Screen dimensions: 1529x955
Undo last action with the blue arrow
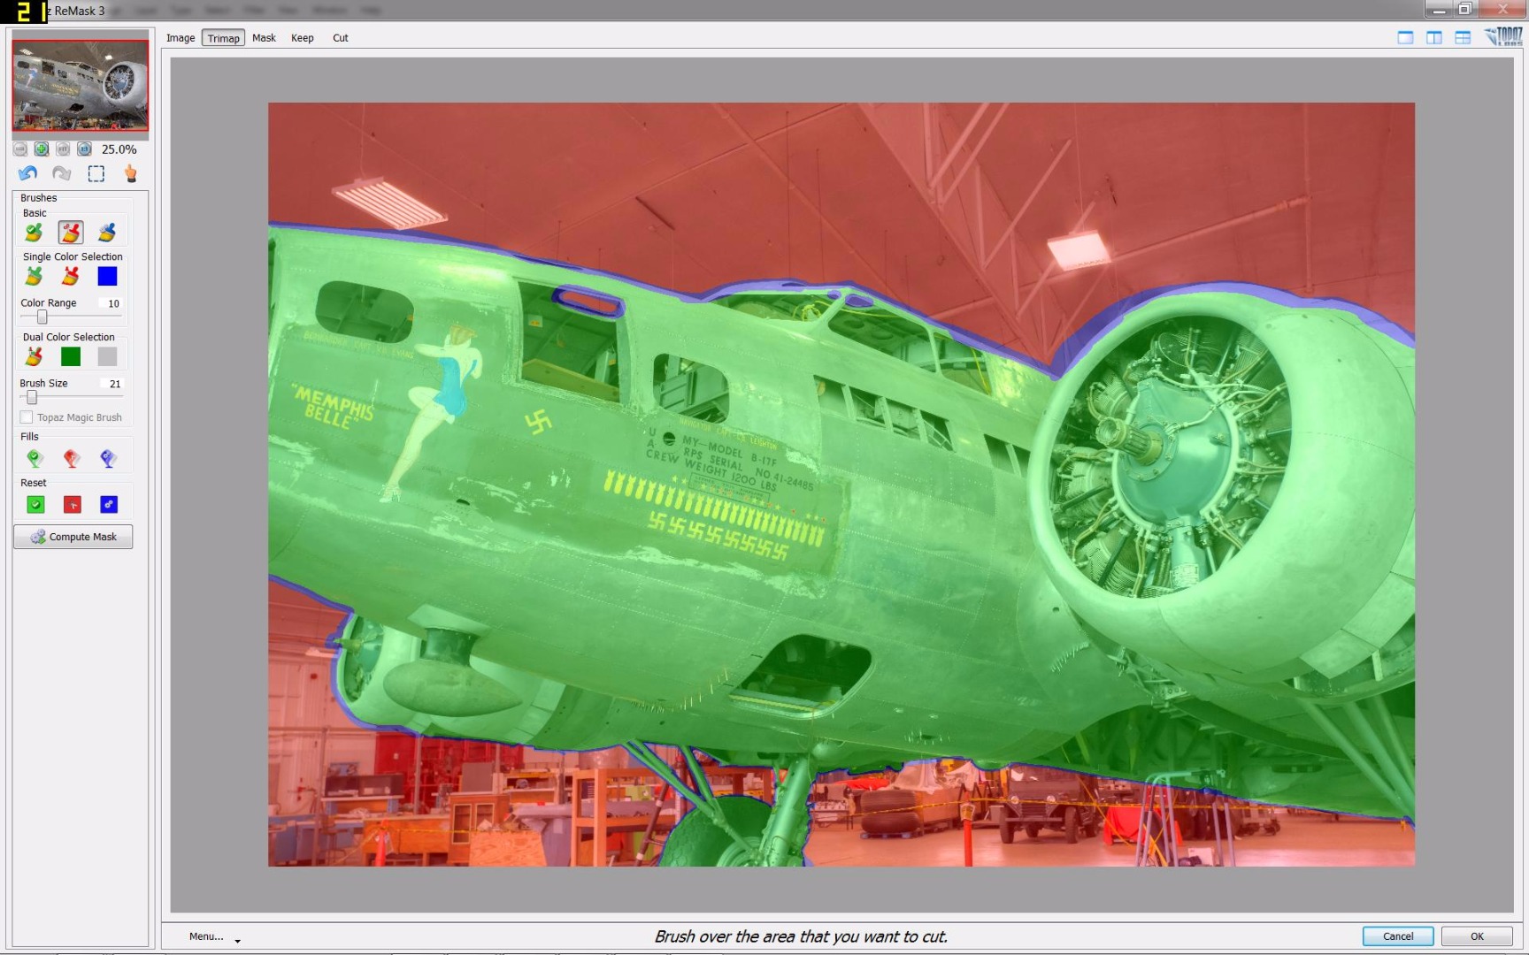pyautogui.click(x=28, y=173)
